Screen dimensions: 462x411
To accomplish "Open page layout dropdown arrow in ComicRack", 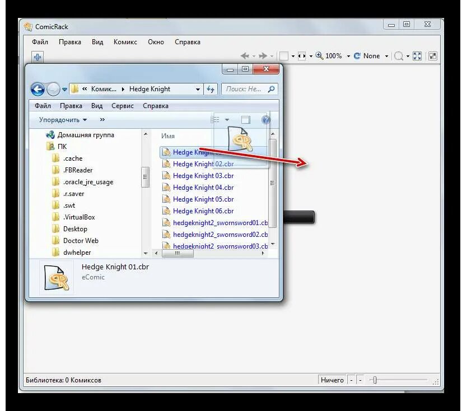I will point(293,56).
